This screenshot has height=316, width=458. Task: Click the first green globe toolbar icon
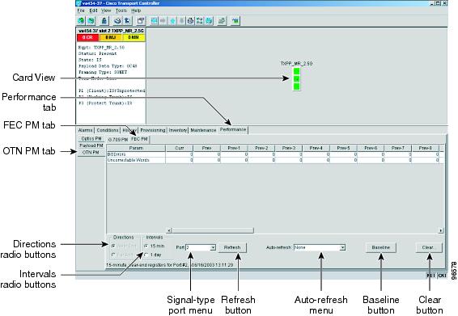82,21
